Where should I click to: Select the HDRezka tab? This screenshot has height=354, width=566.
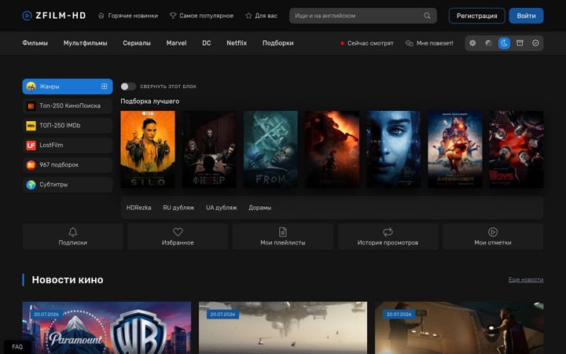pos(138,208)
